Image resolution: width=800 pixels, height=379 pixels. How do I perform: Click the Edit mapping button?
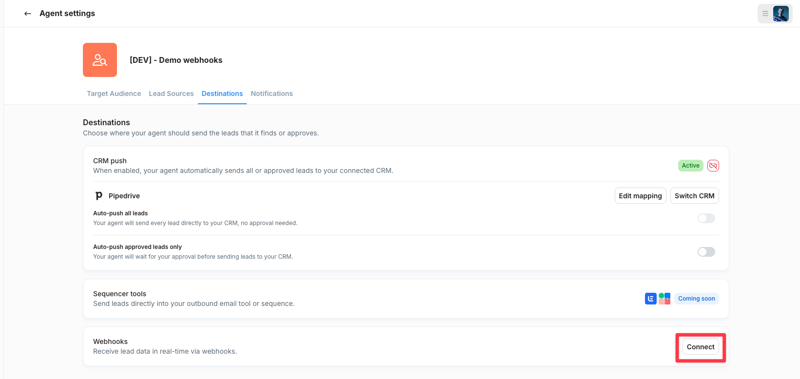640,196
